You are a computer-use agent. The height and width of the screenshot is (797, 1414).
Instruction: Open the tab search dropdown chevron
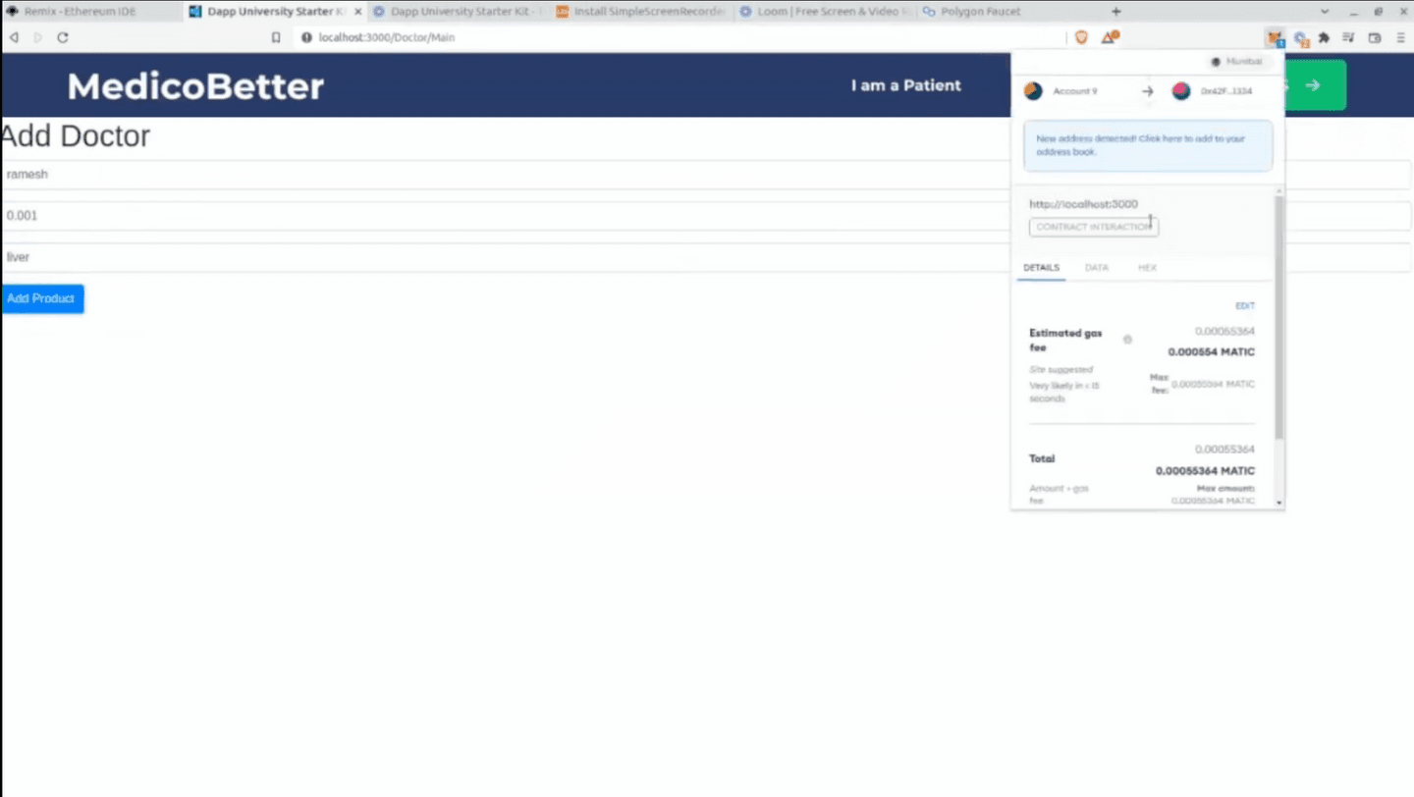pos(1327,12)
